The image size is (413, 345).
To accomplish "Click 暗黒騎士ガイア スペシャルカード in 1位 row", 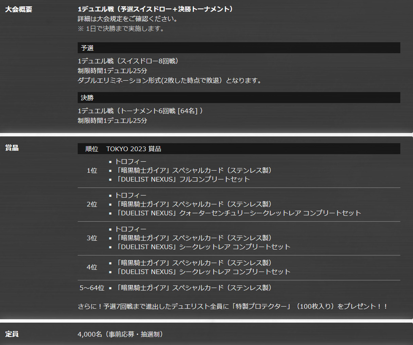I will point(194,171).
